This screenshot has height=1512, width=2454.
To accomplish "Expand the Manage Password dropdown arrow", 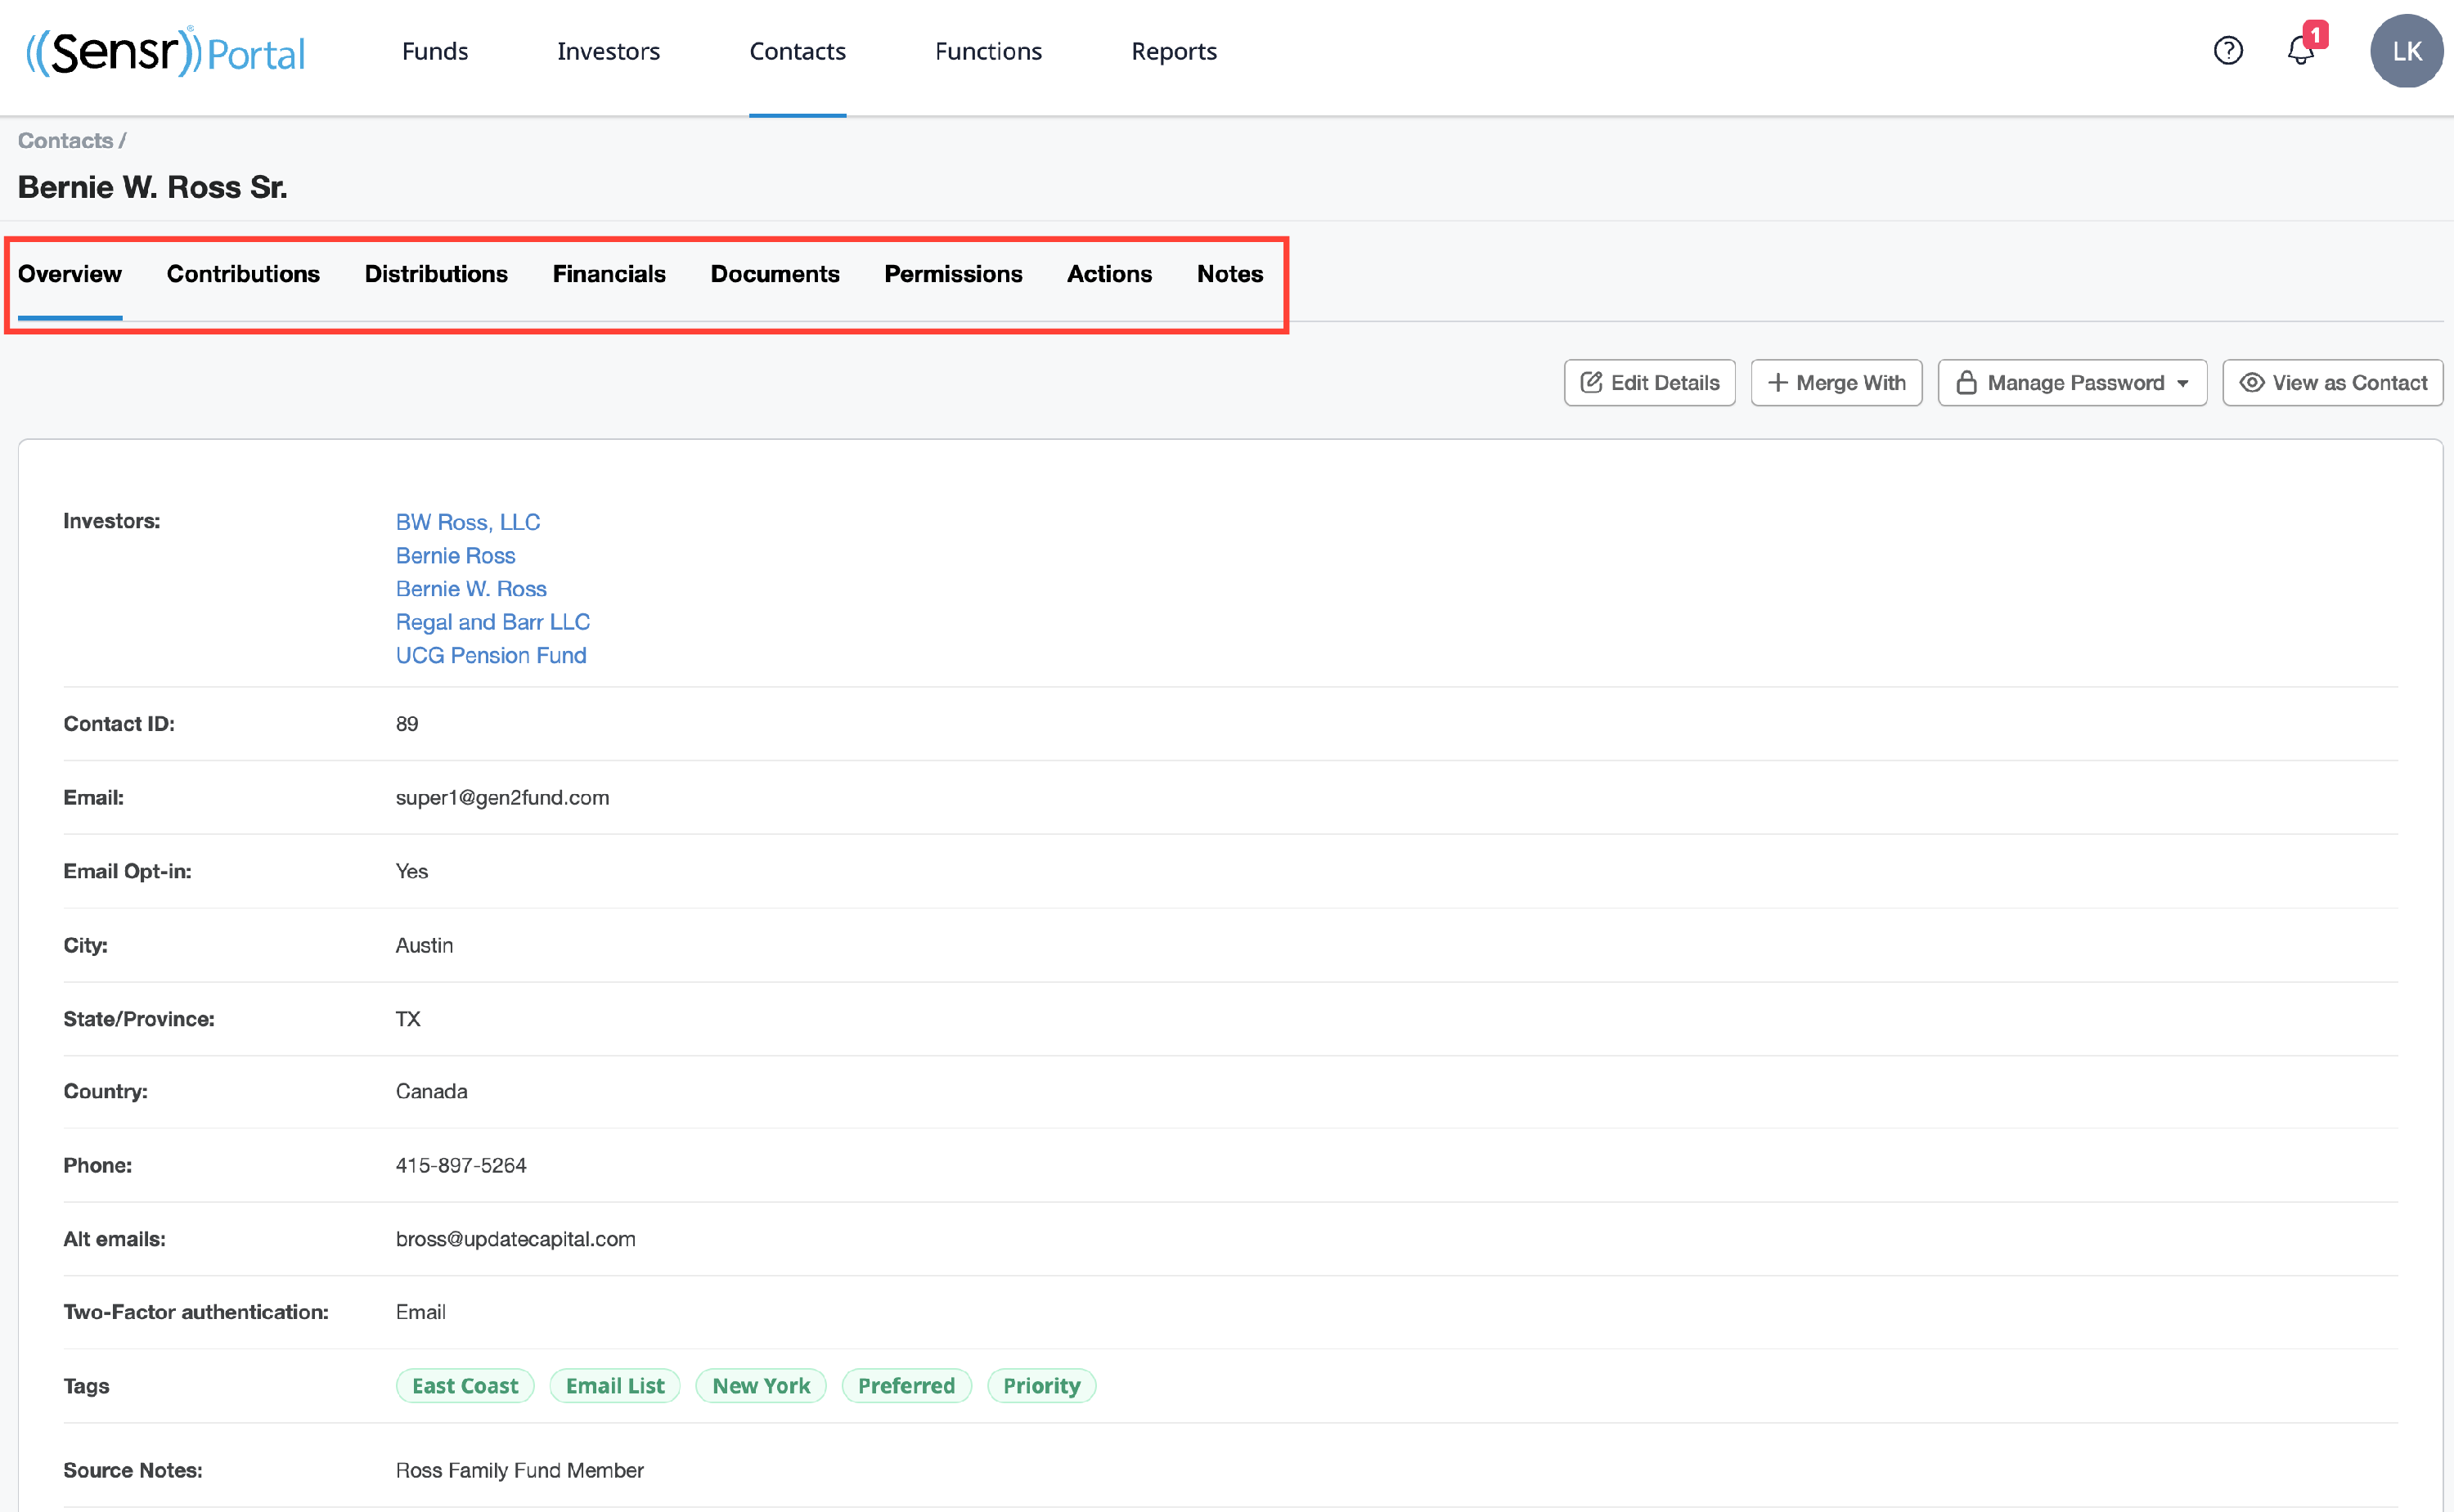I will 2183,384.
